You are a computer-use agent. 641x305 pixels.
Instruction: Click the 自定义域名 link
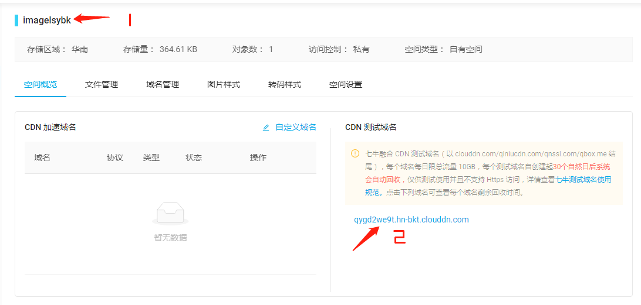coord(296,127)
